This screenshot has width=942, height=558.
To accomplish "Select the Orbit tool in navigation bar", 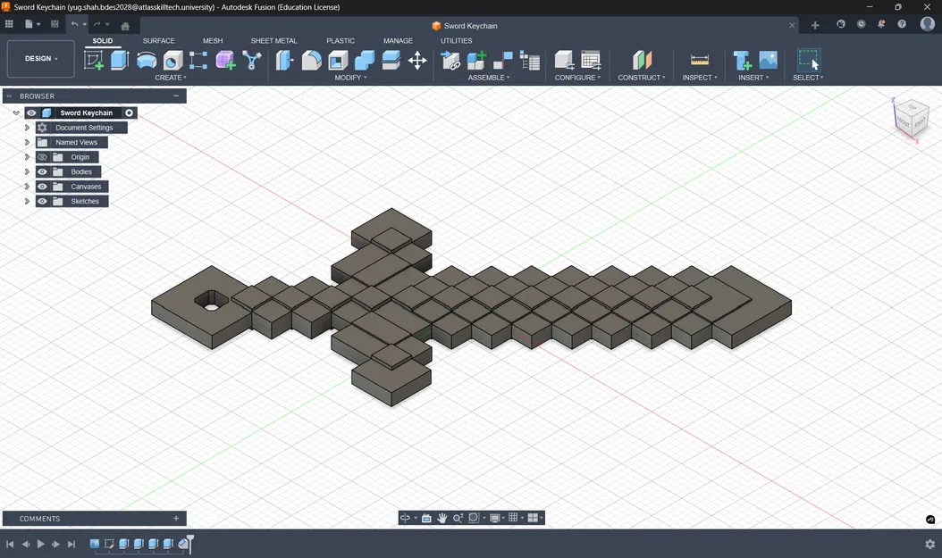I will point(405,518).
